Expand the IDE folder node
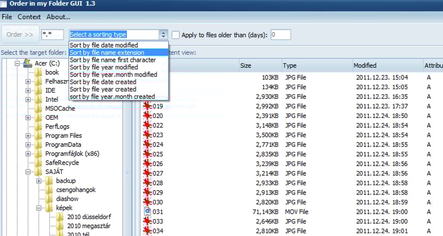This screenshot has width=443, height=236. pyautogui.click(x=28, y=91)
